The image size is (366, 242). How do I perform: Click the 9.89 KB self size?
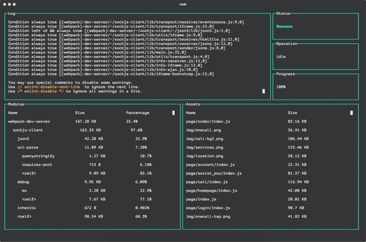(x=97, y=173)
